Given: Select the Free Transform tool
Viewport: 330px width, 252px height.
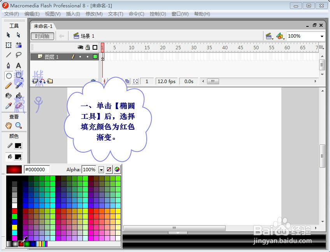Looking at the screenshot, I should (9, 45).
